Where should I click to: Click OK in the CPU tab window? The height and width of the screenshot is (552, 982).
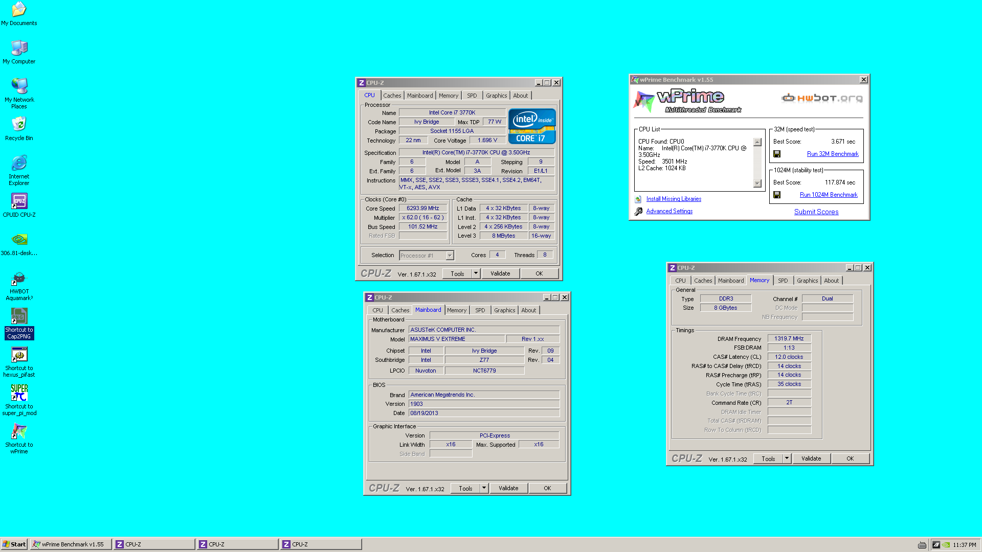(539, 273)
